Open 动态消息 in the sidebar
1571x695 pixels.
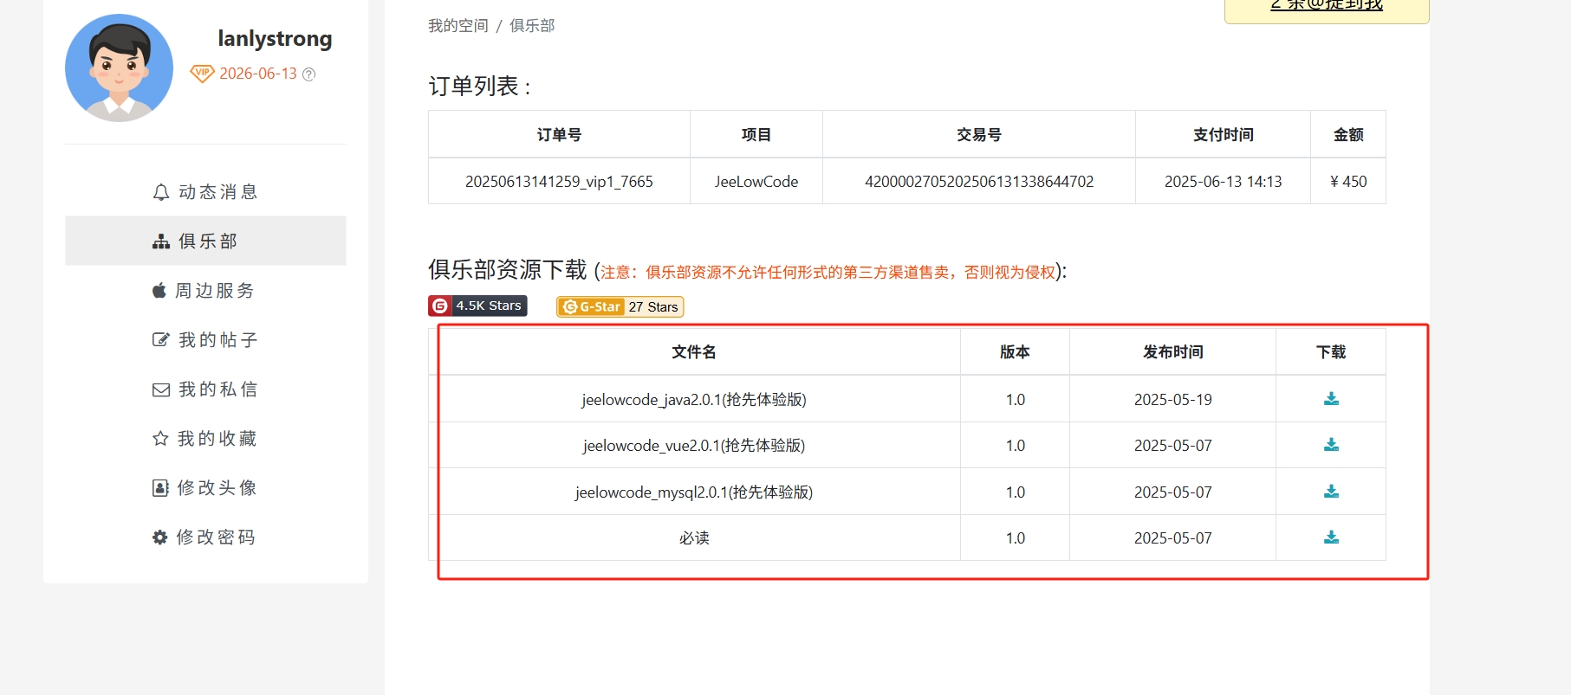point(205,192)
